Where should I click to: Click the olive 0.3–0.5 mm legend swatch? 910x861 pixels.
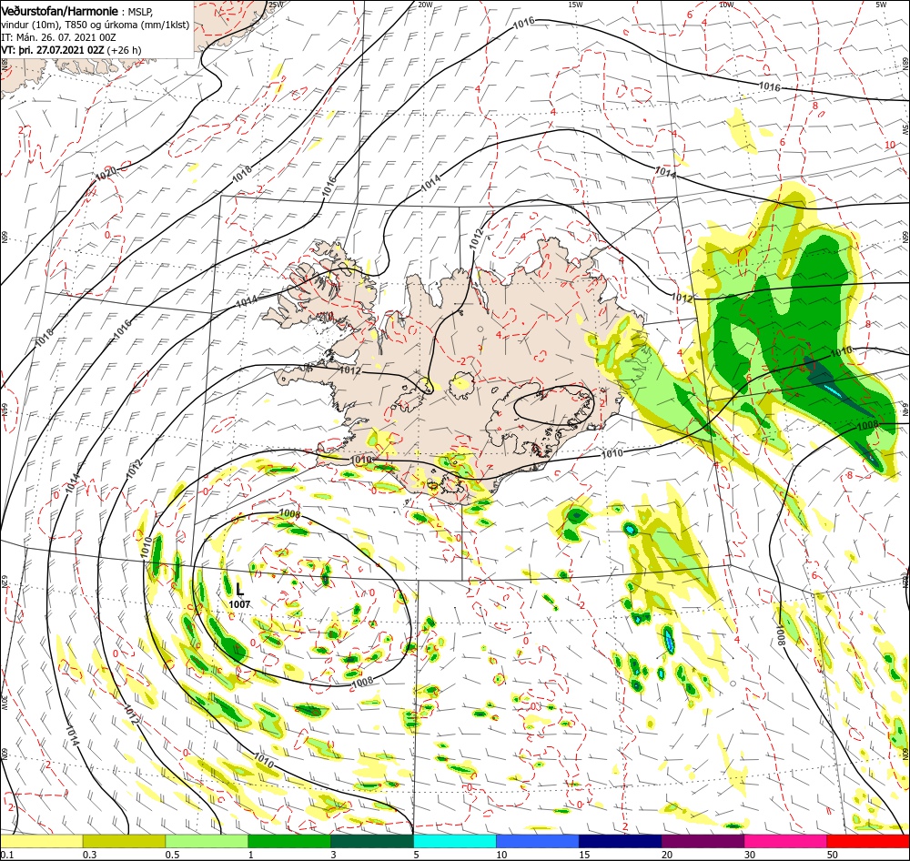(x=124, y=841)
